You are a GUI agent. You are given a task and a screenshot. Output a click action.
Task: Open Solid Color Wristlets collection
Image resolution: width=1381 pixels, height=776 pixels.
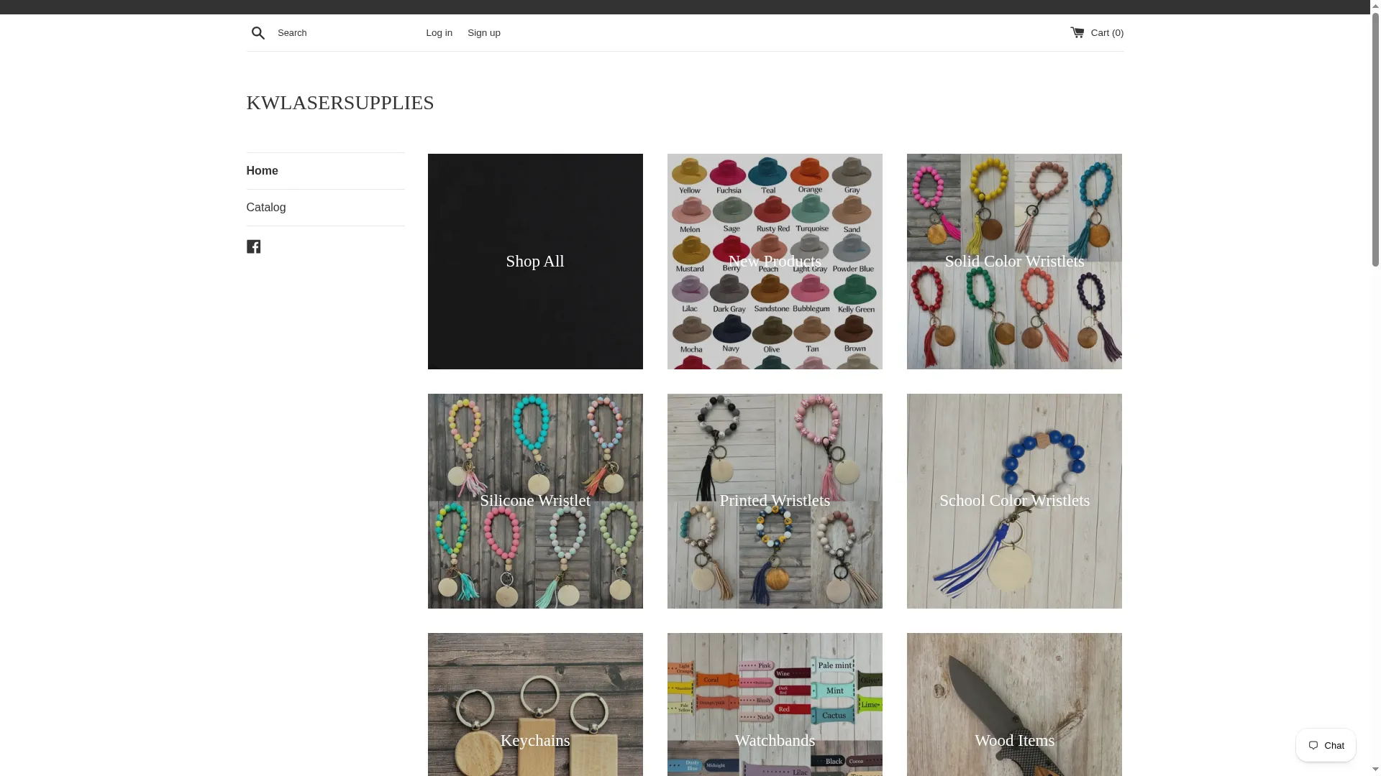1014,262
